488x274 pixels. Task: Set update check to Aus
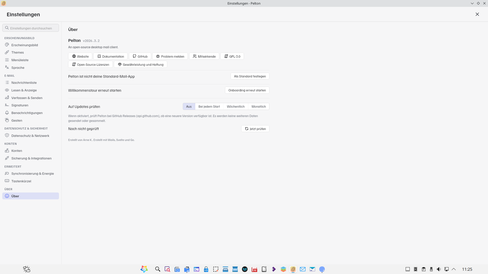tap(189, 106)
